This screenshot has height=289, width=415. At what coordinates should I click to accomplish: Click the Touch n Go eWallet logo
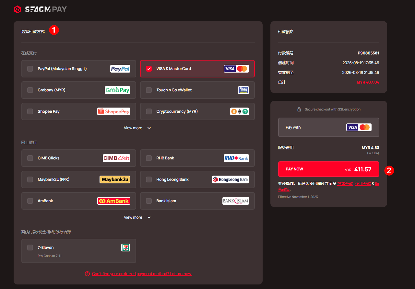[243, 90]
